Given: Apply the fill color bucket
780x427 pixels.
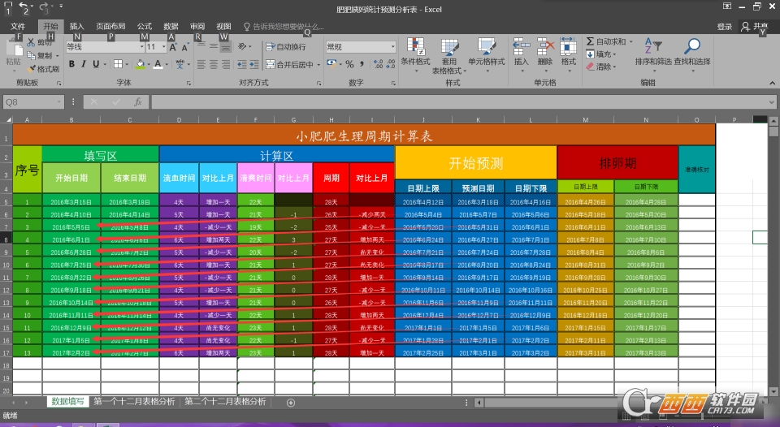Looking at the screenshot, I should click(141, 63).
